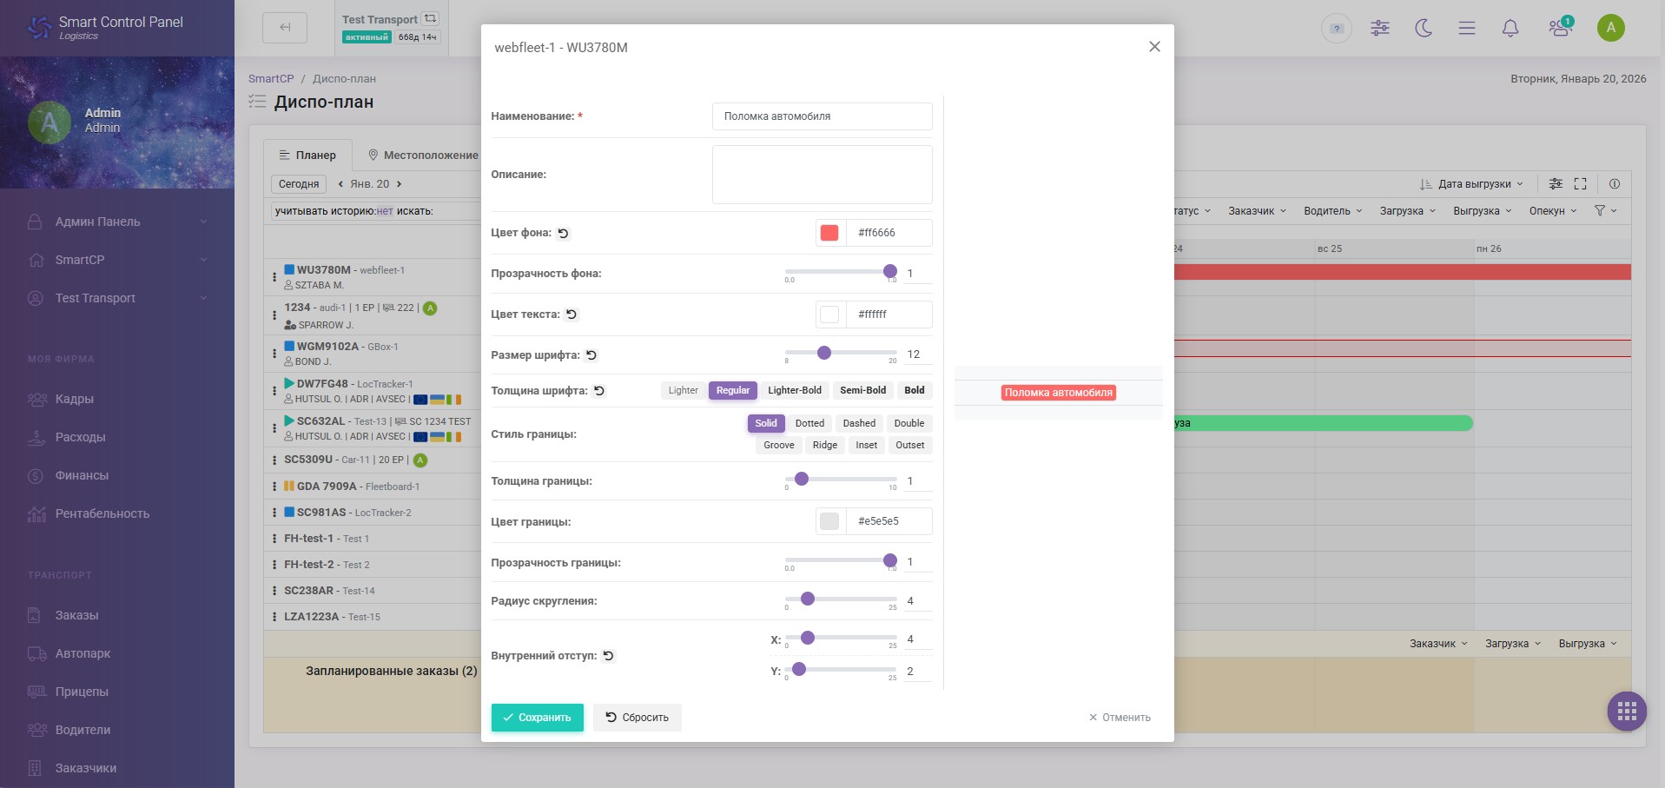
Task: Expand the Водитель filter dropdown
Action: tap(1333, 211)
